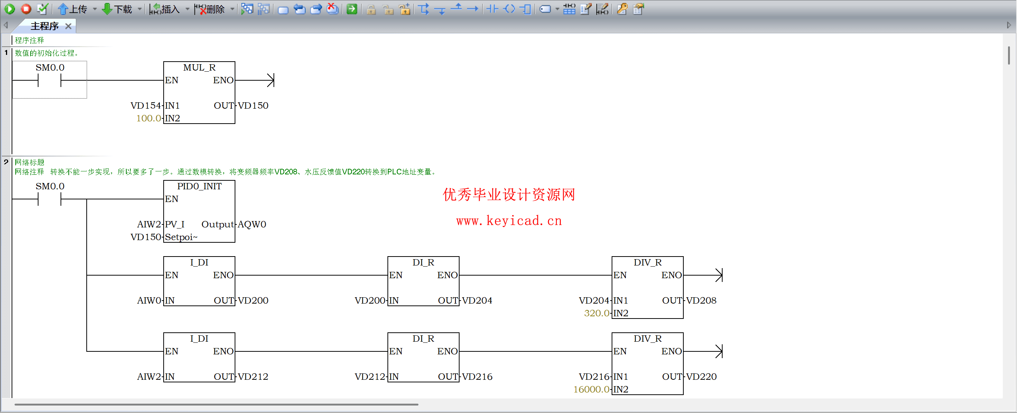Close the 主程序 tab
Viewport: 1017px width, 413px height.
tap(68, 26)
